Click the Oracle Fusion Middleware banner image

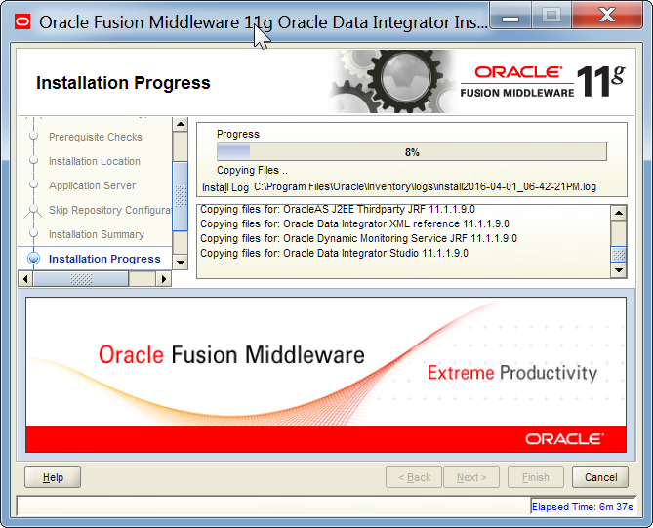pos(326,375)
